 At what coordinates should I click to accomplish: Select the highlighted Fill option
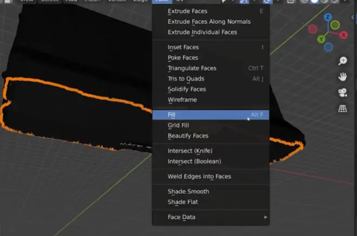coord(211,115)
